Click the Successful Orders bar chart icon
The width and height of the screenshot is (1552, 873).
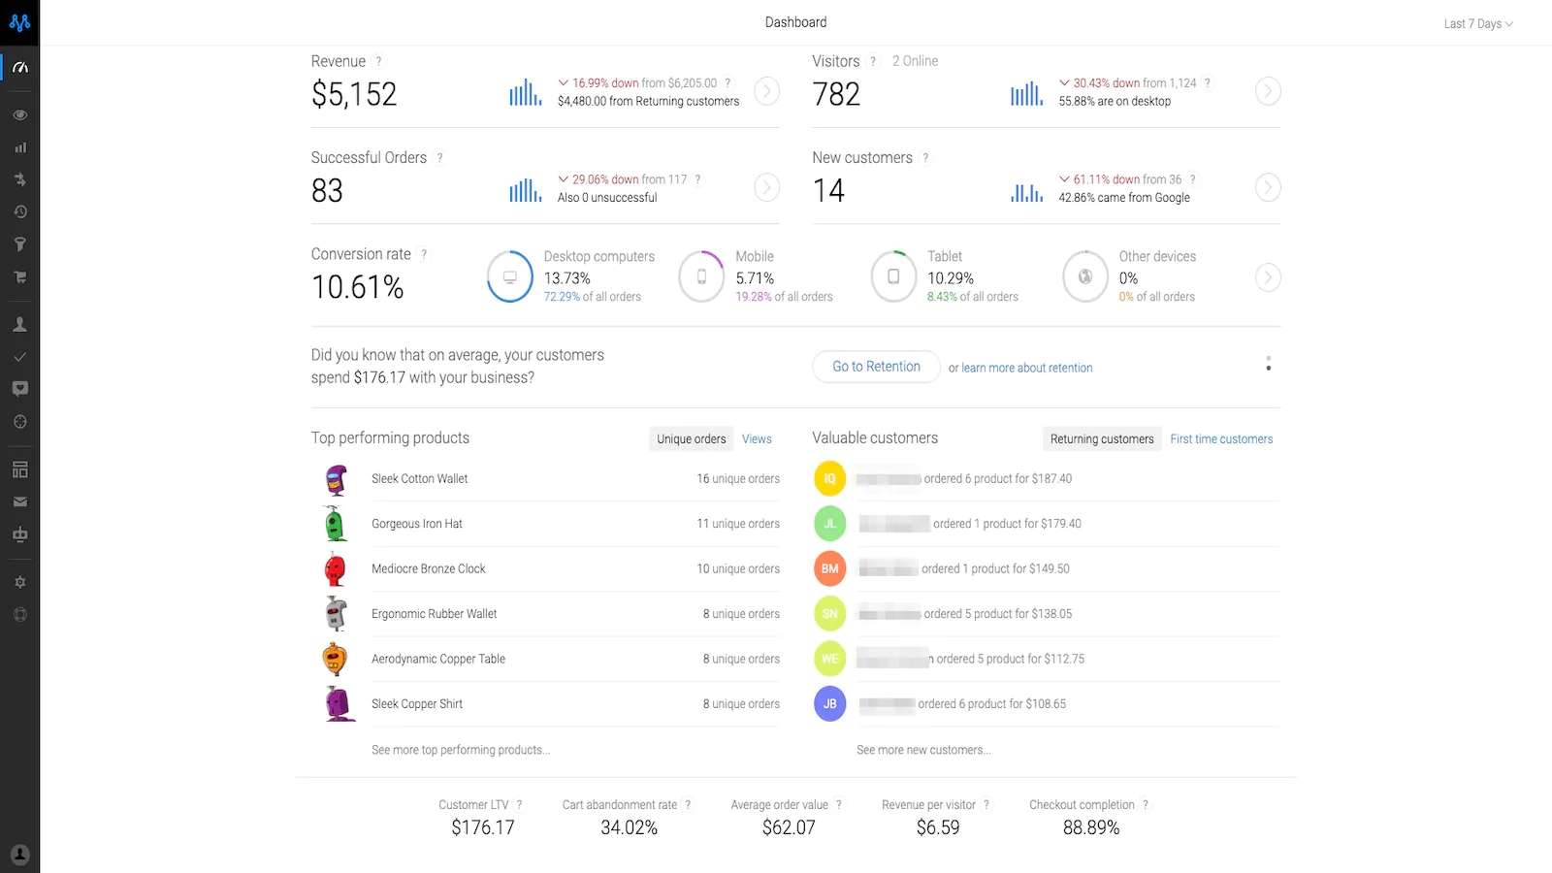[x=525, y=189]
